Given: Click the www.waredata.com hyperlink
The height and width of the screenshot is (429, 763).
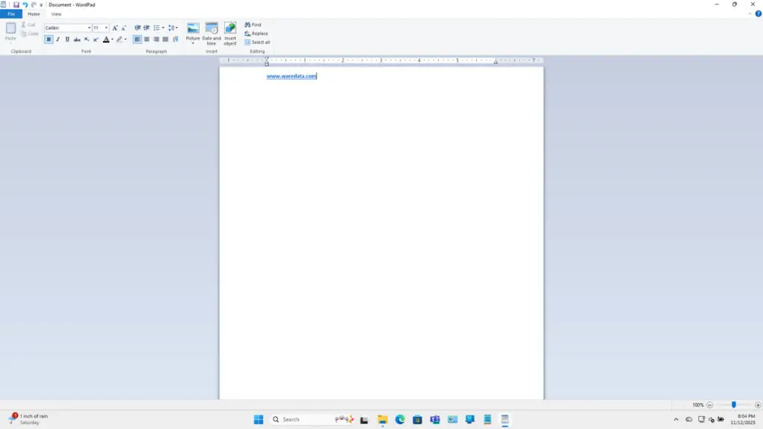Looking at the screenshot, I should click(x=290, y=75).
